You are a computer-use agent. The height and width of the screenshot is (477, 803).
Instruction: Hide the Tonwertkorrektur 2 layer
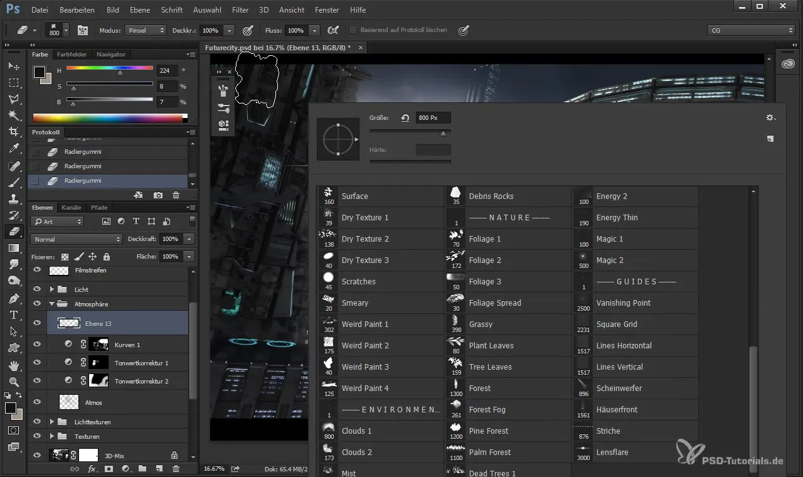coord(37,380)
